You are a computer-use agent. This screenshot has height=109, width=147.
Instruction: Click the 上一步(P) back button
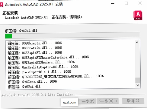pos(87,101)
